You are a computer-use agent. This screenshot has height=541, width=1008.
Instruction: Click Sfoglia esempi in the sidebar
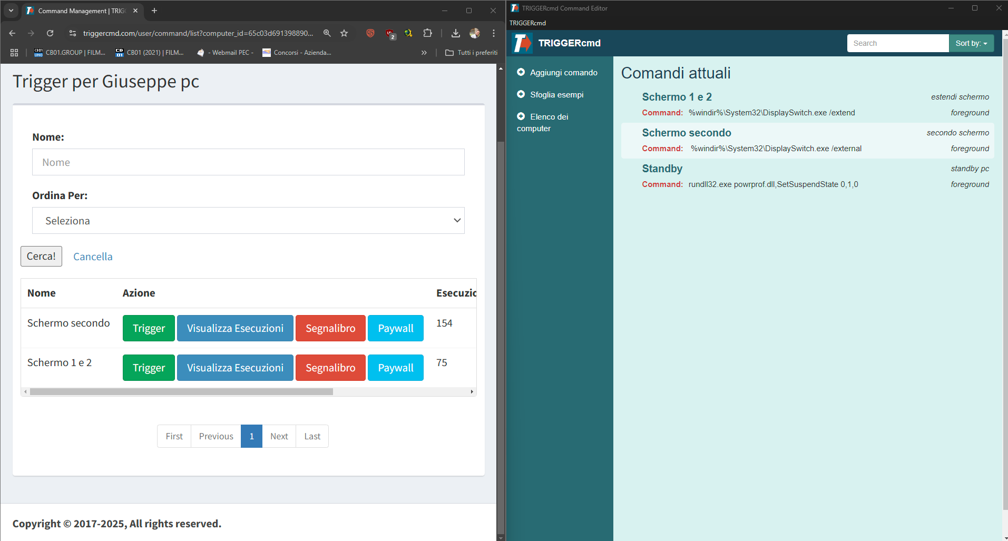click(x=557, y=95)
